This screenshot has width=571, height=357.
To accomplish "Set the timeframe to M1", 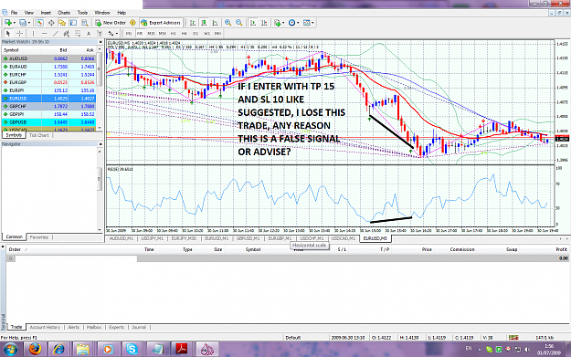I will click(x=129, y=34).
